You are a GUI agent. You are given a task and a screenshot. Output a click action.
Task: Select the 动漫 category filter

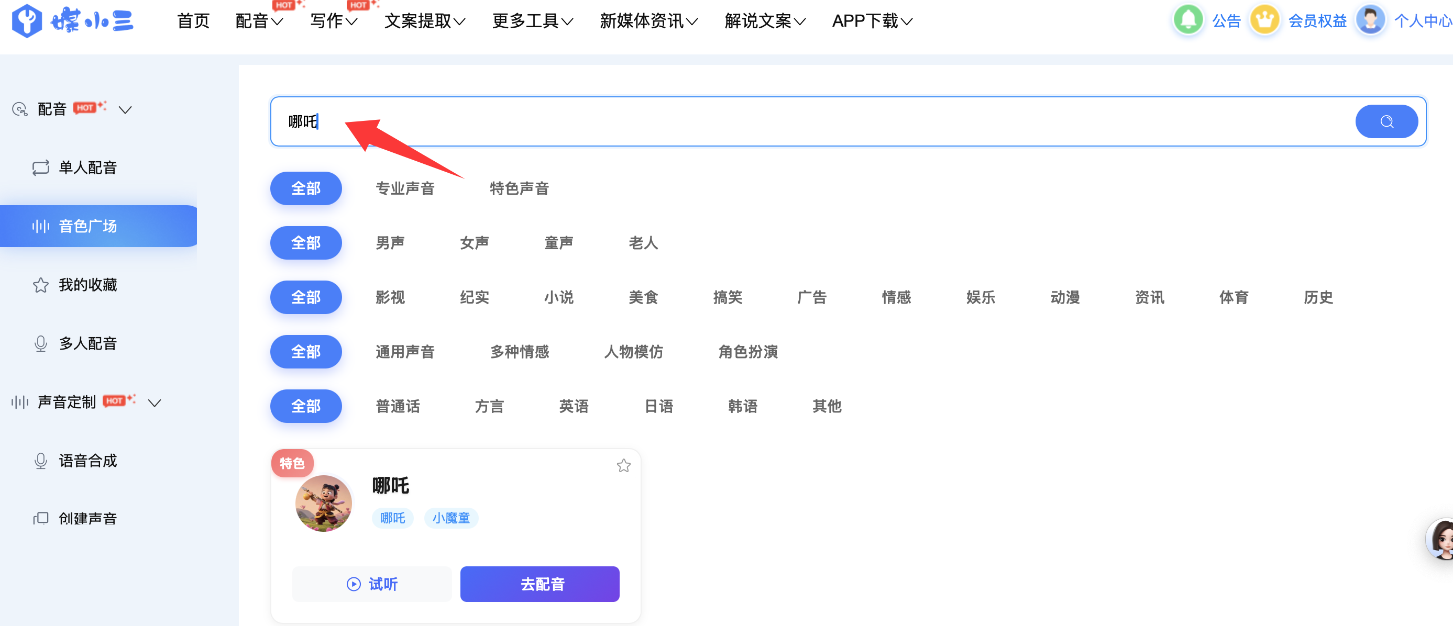[x=1065, y=297]
